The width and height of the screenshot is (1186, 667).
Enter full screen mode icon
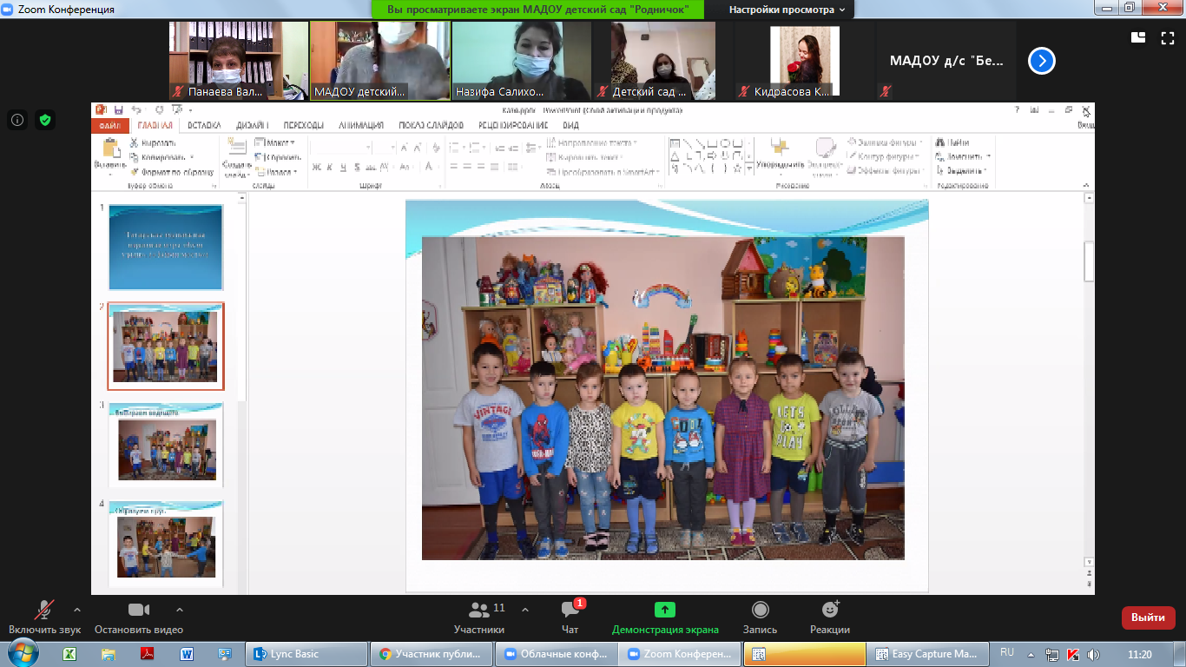[1167, 37]
